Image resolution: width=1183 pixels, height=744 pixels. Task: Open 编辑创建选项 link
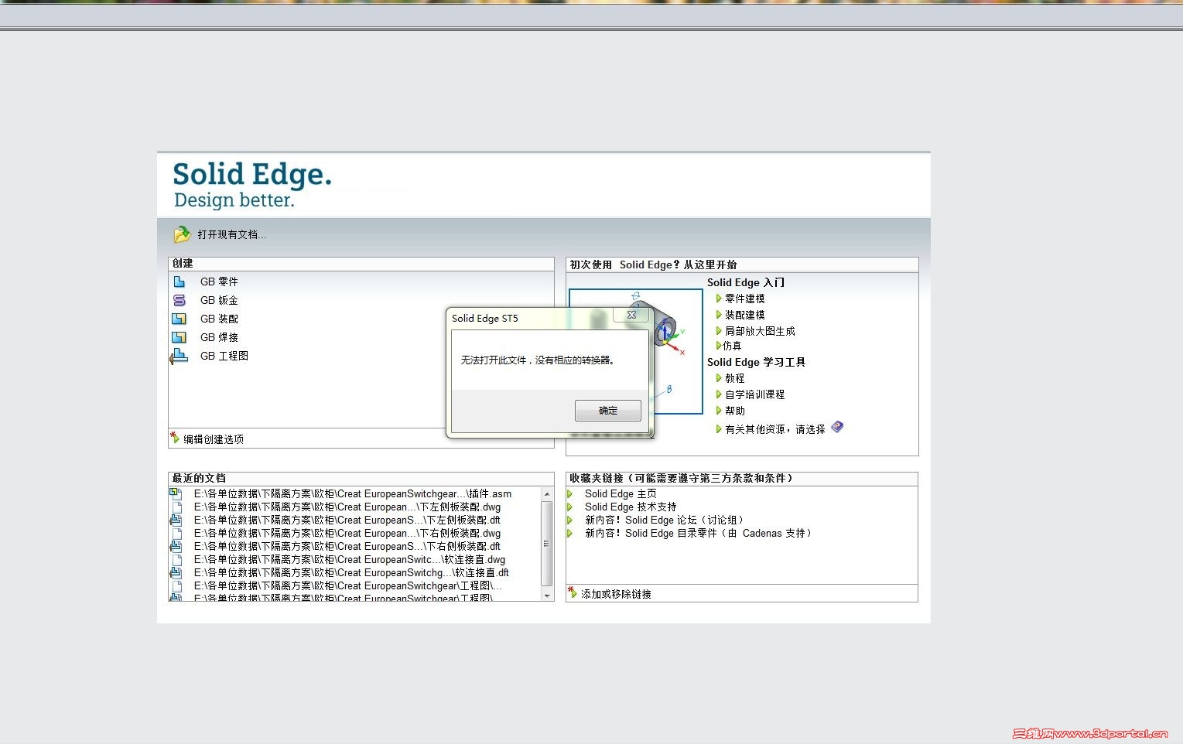point(214,439)
